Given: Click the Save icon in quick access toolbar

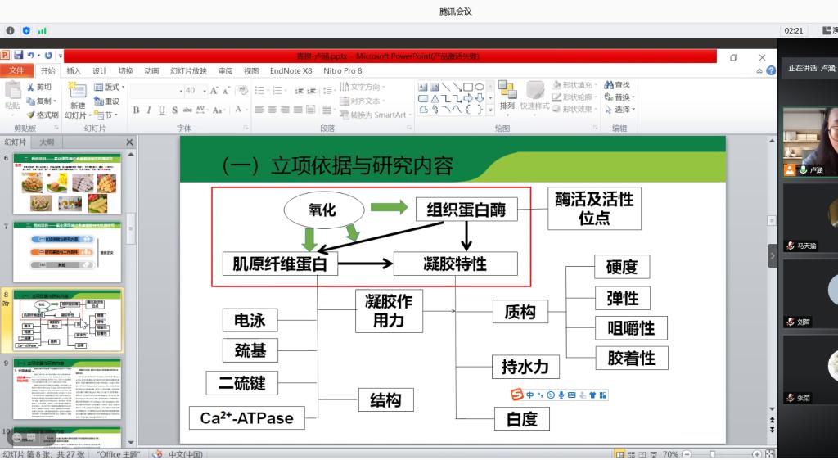Looking at the screenshot, I should point(17,56).
